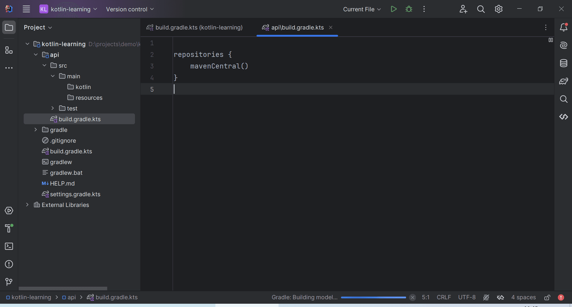
Task: Toggle AI completion status bar icon
Action: point(486,297)
